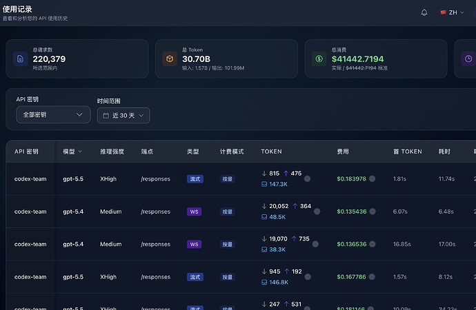Click the total Token cube icon

point(170,59)
